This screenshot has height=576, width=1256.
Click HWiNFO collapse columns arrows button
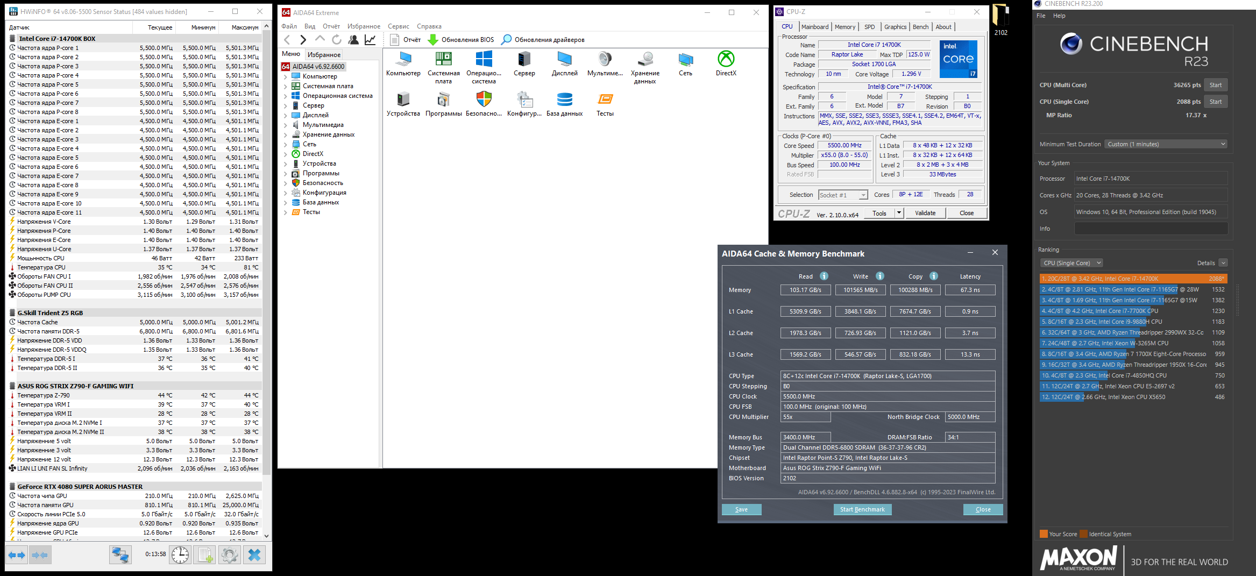[40, 554]
